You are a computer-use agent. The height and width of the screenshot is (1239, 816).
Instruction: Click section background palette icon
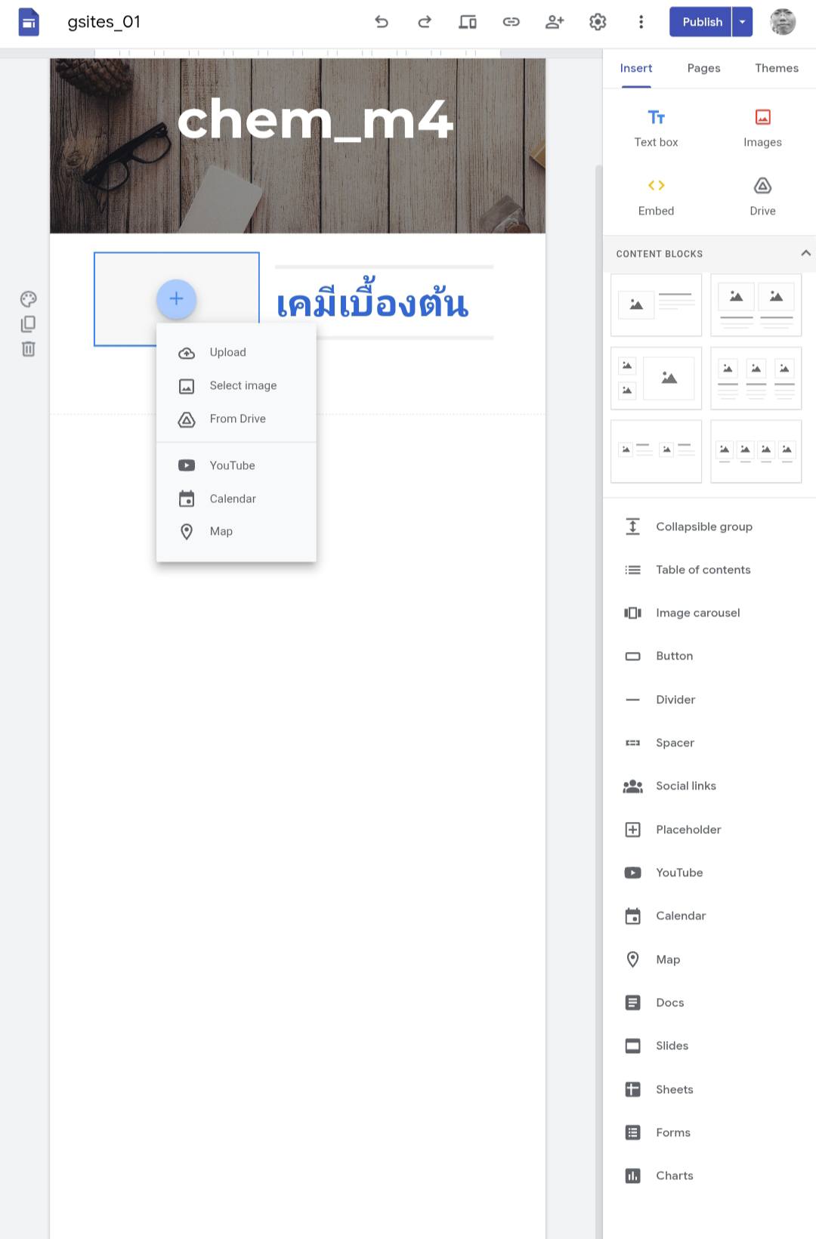coord(29,298)
